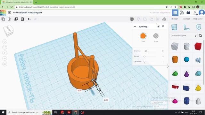
Task: Pick the striped cylinder hole shape
Action: (186, 46)
